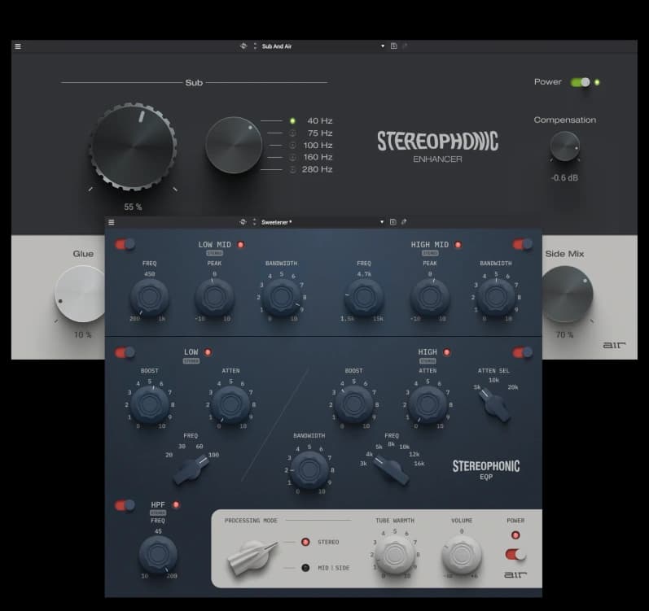Expand the Sweetener preset dropdown
Viewport: 649px width, 611px height.
tap(382, 222)
